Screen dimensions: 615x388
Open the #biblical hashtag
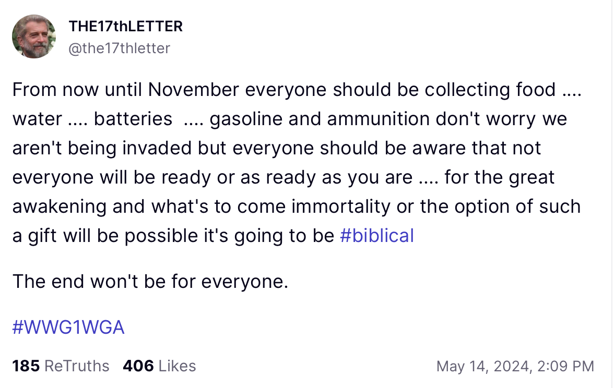pyautogui.click(x=376, y=236)
